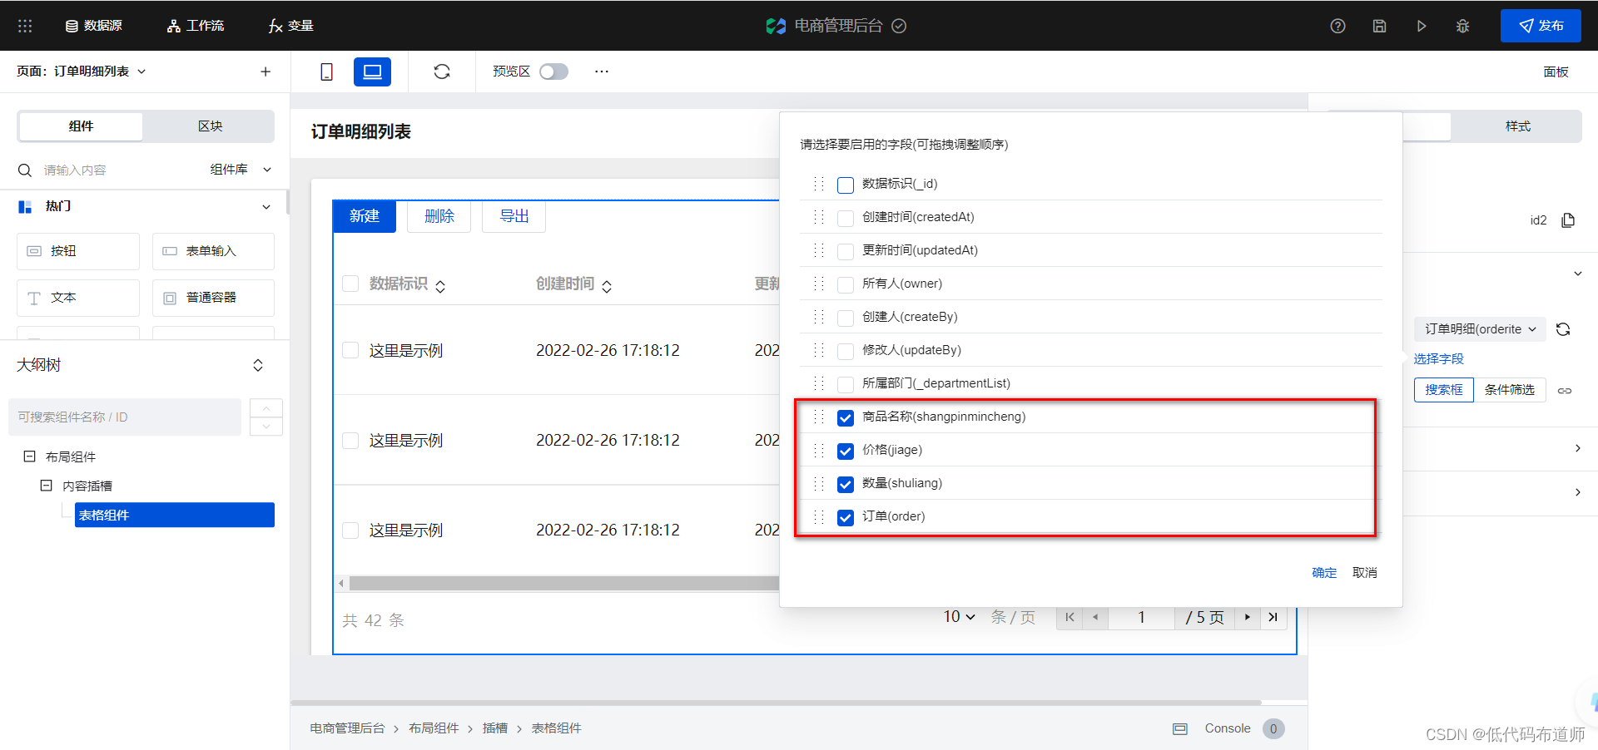Click the help question mark icon

(1337, 26)
